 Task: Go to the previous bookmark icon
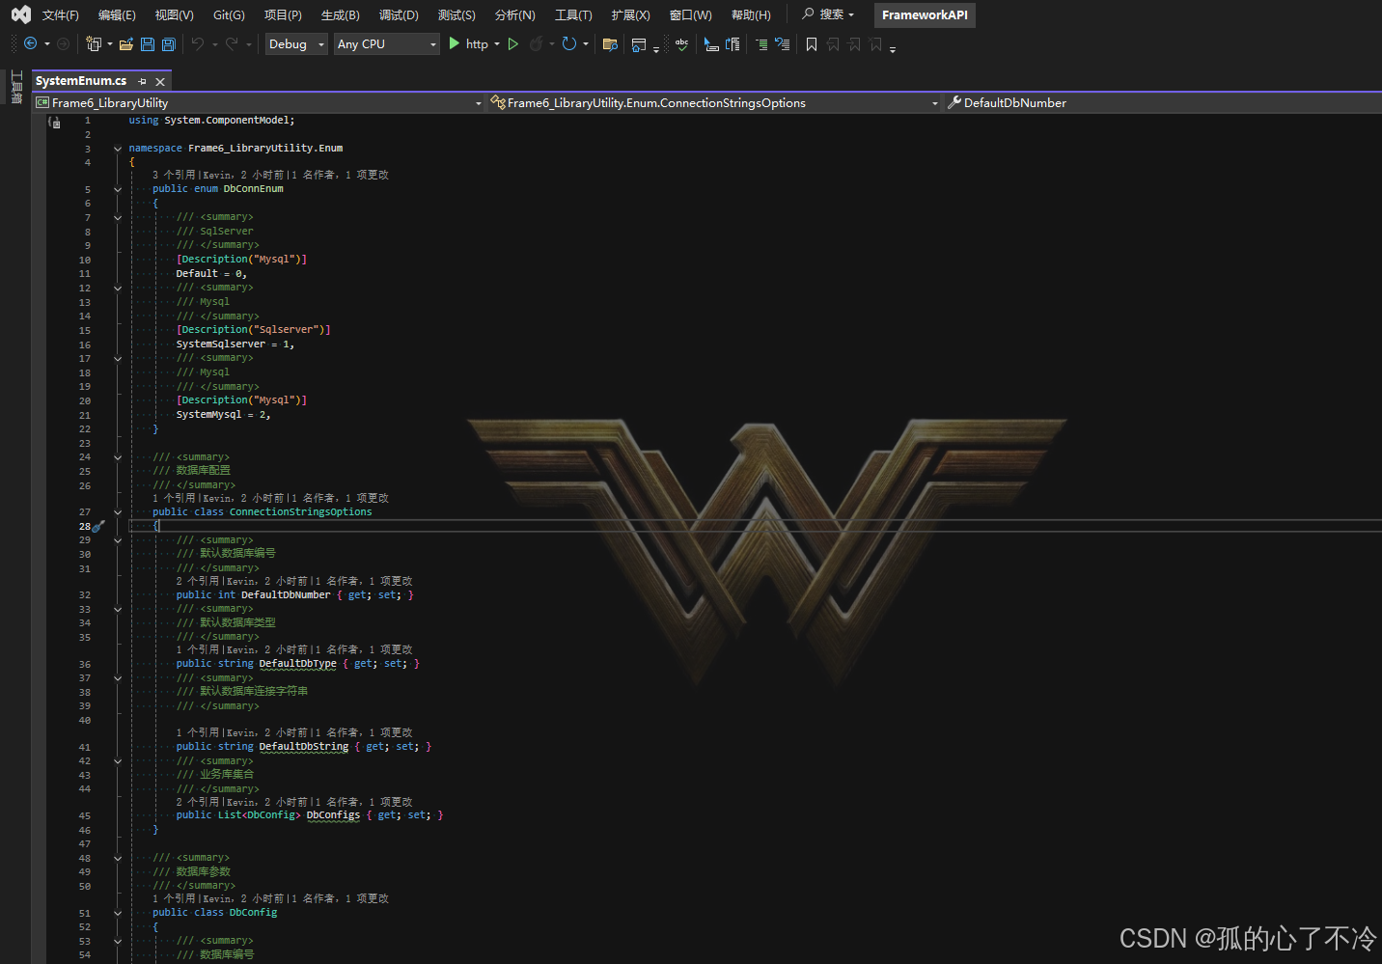point(833,43)
